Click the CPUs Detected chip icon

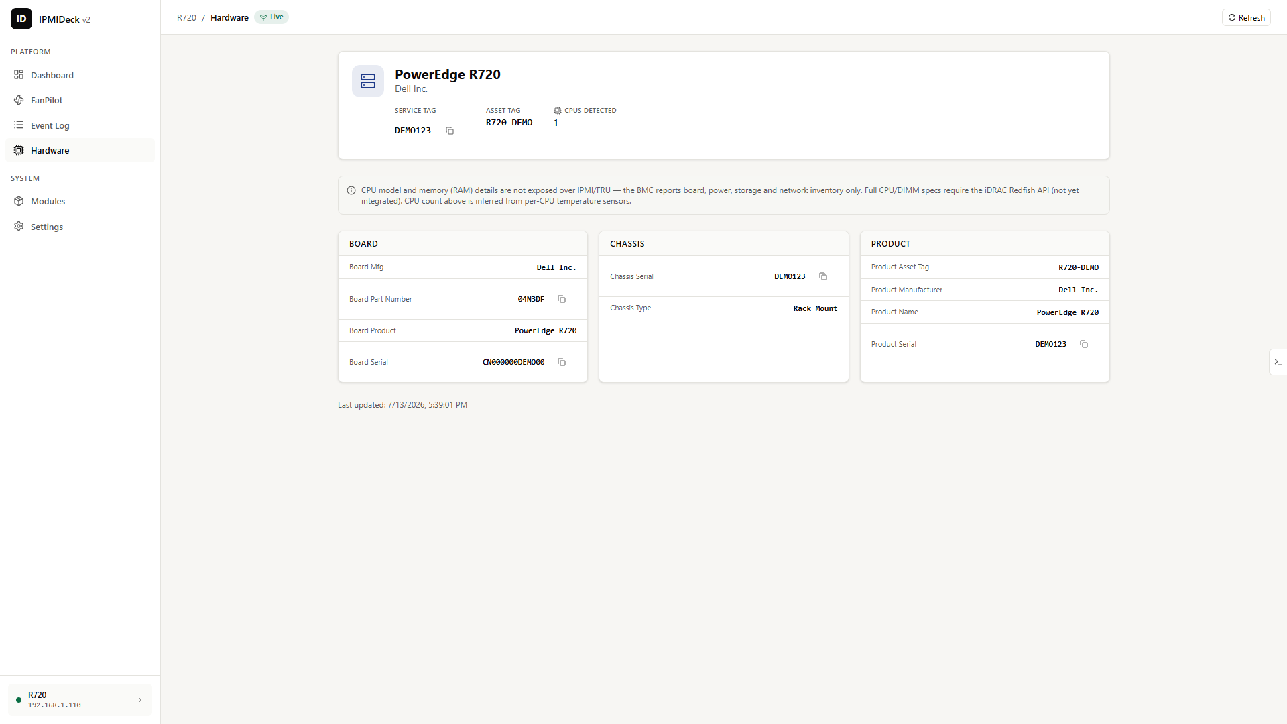click(558, 111)
